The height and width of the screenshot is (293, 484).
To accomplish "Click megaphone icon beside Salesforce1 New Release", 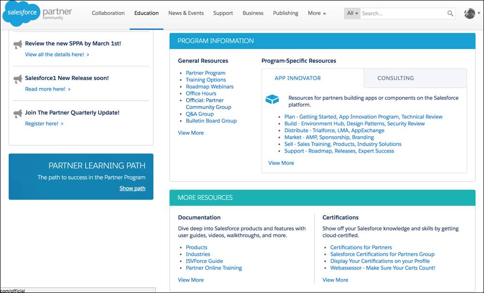I will (18, 79).
